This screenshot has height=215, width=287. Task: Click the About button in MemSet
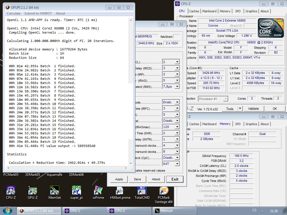point(156,179)
